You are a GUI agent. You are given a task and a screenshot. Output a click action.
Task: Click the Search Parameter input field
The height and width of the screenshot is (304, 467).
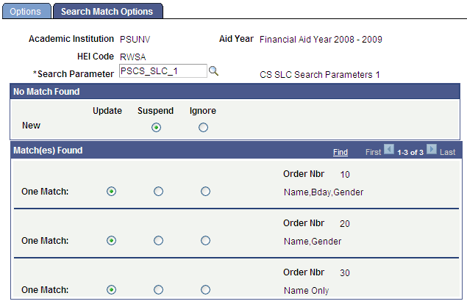coord(162,71)
